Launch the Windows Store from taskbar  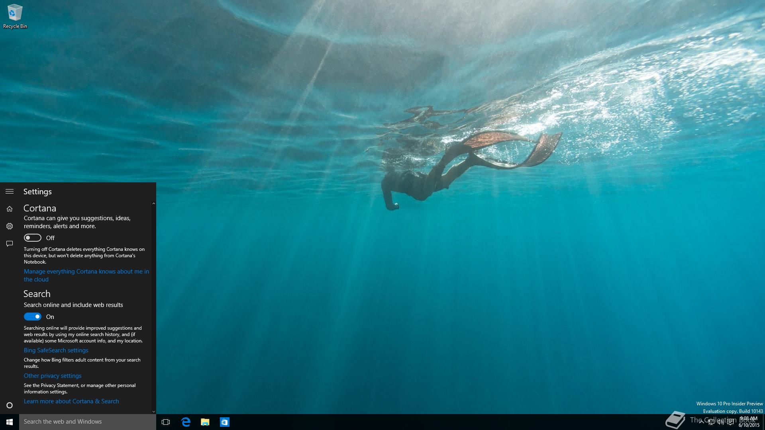[224, 422]
